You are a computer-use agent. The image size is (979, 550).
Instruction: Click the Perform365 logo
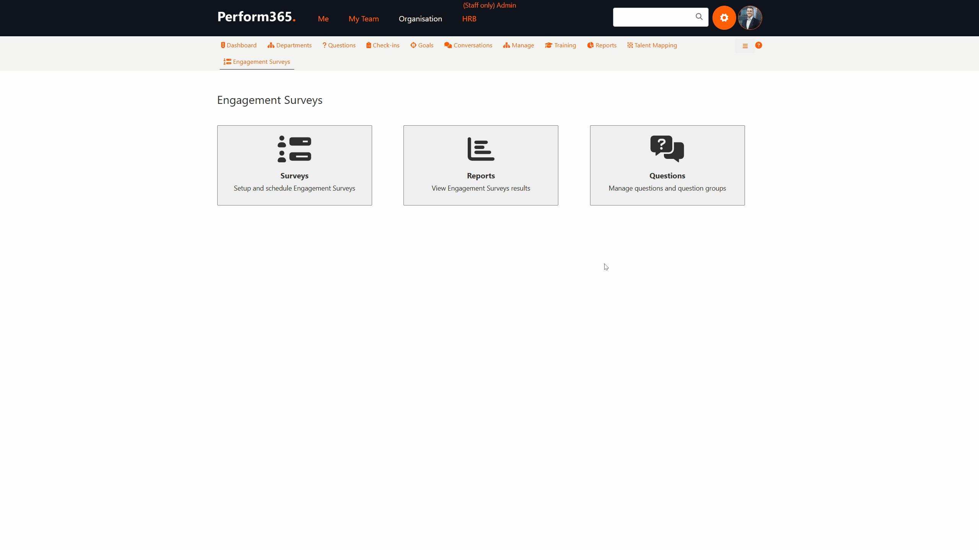tap(256, 17)
